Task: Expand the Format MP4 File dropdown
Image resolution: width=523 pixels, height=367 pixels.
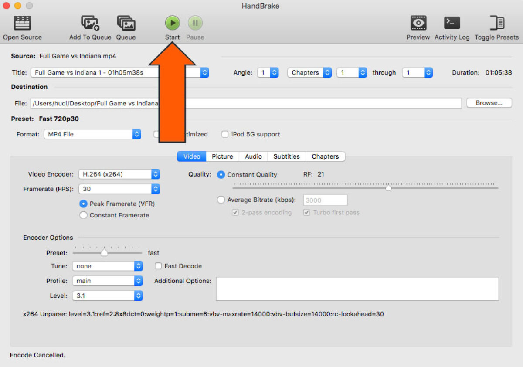Action: pyautogui.click(x=92, y=134)
